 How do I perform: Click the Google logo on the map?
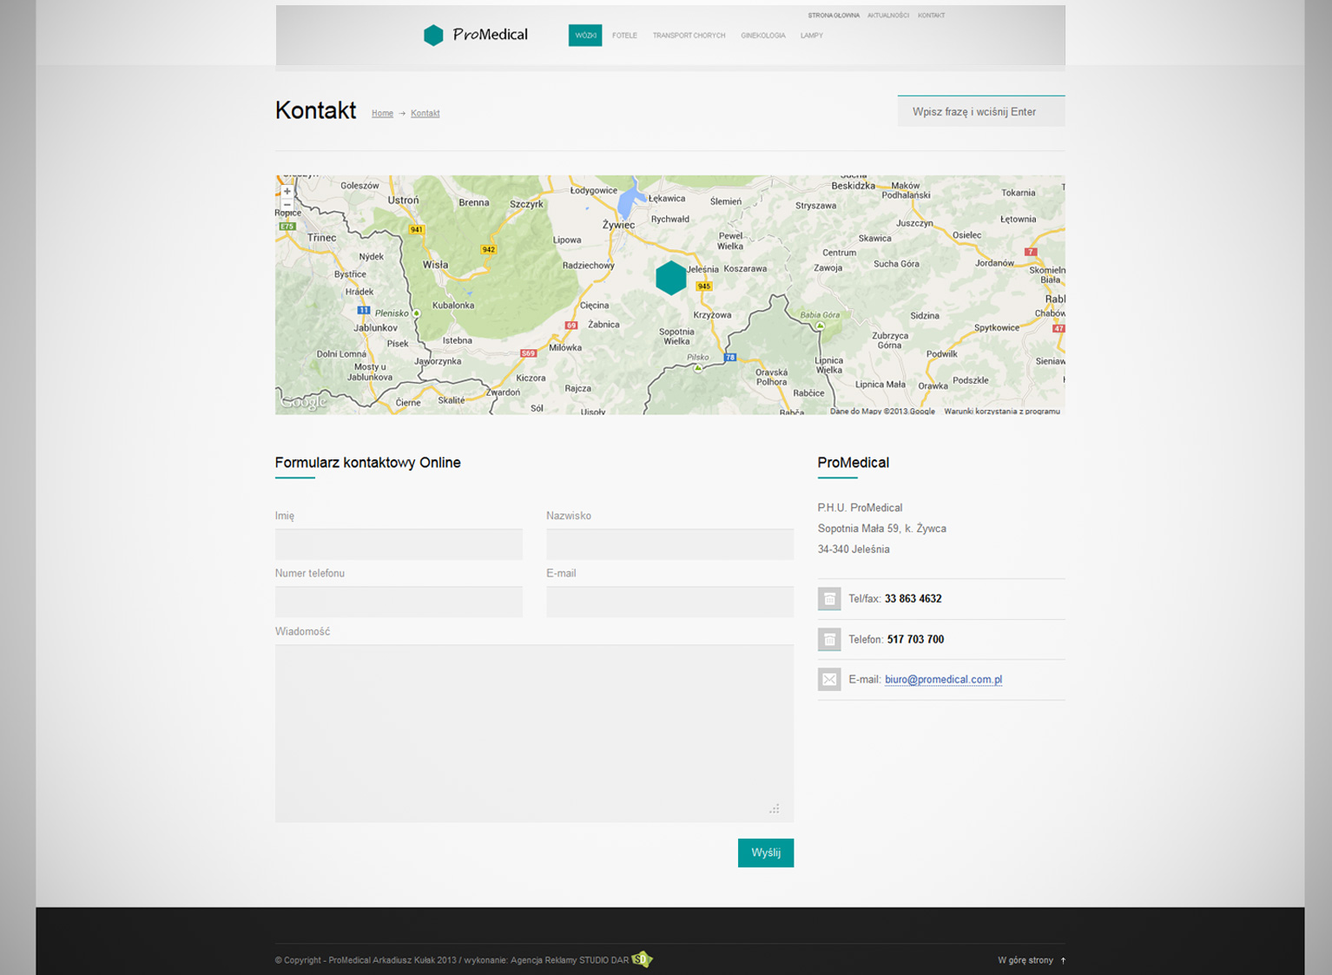[304, 402]
